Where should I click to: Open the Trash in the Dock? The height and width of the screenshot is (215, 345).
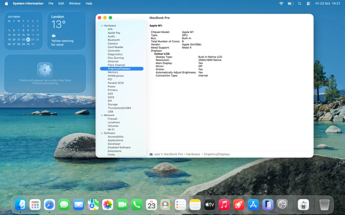coord(324,205)
